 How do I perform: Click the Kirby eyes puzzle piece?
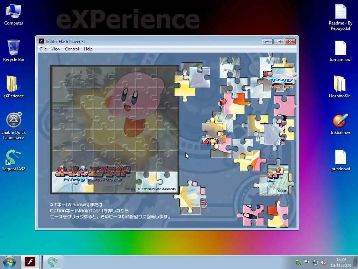(x=252, y=215)
